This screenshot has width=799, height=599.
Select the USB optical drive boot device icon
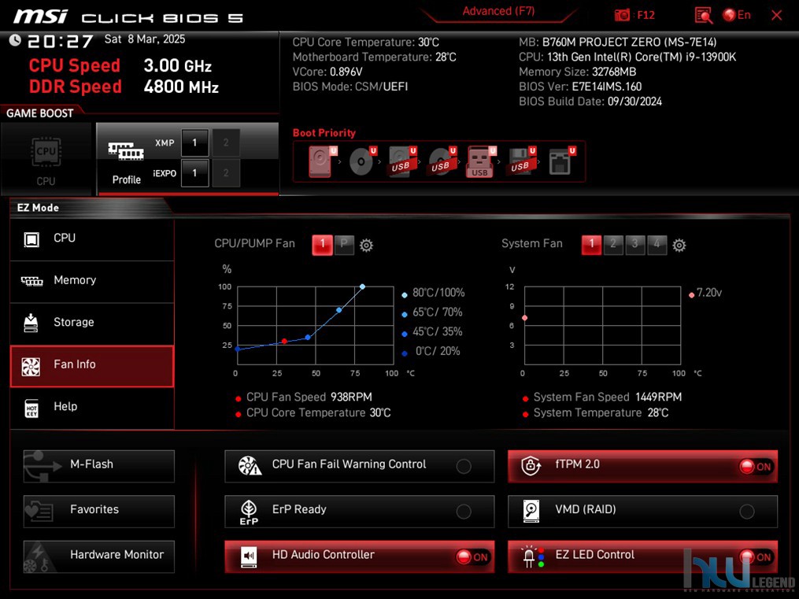(x=442, y=161)
